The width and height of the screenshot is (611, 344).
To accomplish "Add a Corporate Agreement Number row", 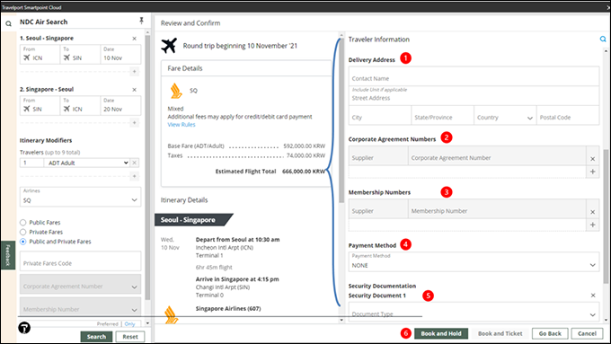I will tap(592, 172).
